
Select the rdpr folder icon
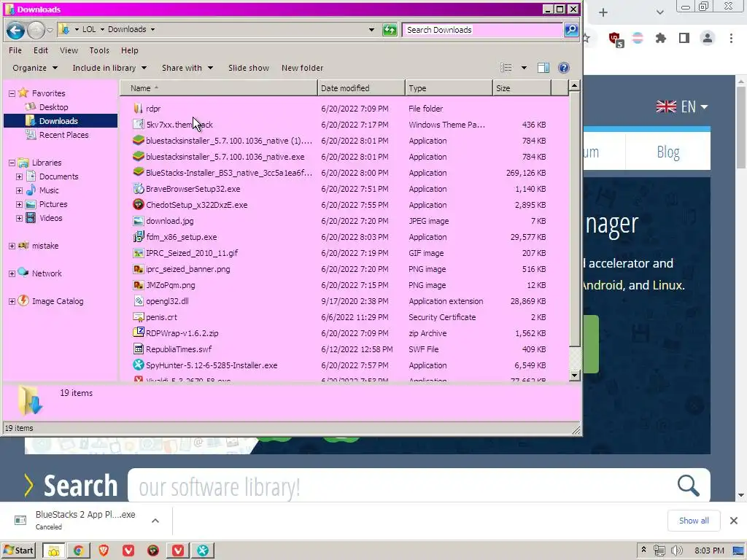(x=138, y=109)
